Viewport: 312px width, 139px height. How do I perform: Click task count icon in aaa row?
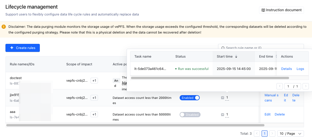[223, 115]
